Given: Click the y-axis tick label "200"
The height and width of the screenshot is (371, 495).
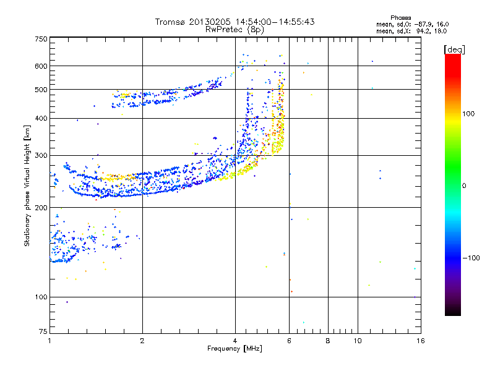Looking at the screenshot, I should [x=41, y=208].
